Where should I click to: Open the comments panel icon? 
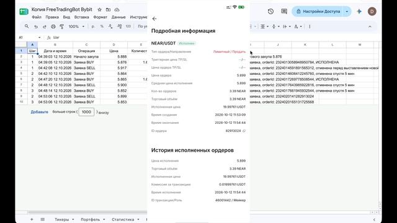(x=284, y=11)
